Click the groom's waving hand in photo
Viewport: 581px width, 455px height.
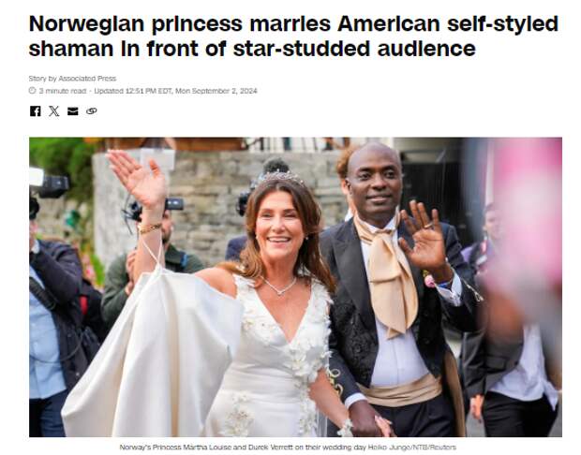point(424,237)
